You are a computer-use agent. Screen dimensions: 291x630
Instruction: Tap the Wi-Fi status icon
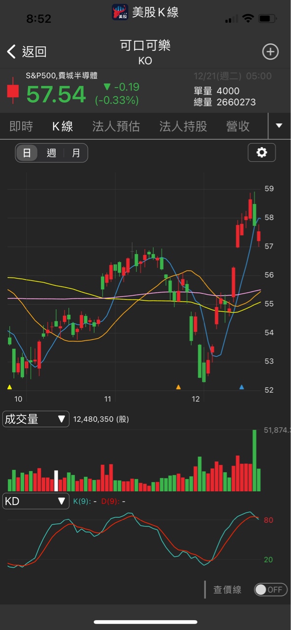(248, 19)
